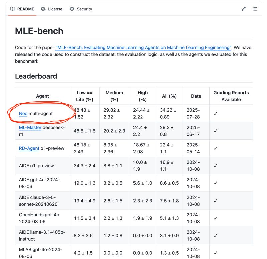Screen dimensions: 267x259
Task: Click the checkmark in the ML-Master row
Action: pos(215,131)
